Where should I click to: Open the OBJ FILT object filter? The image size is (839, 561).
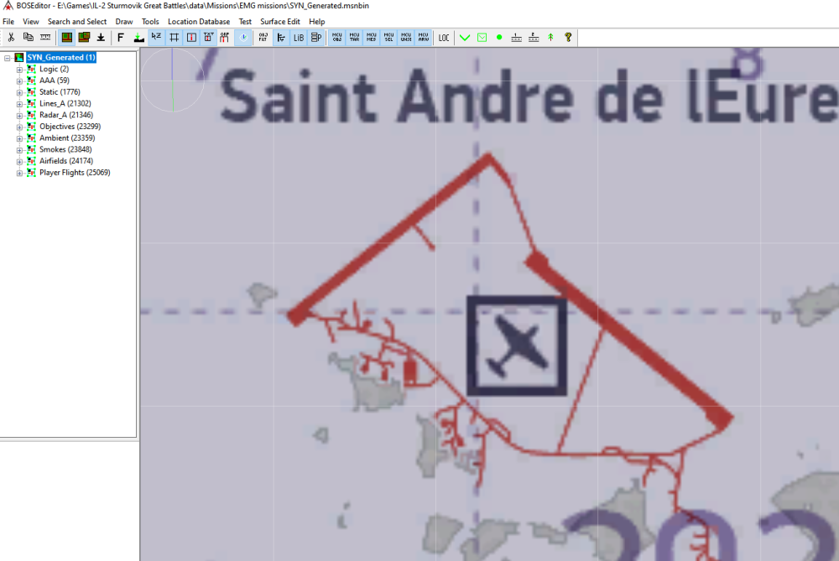pos(263,38)
